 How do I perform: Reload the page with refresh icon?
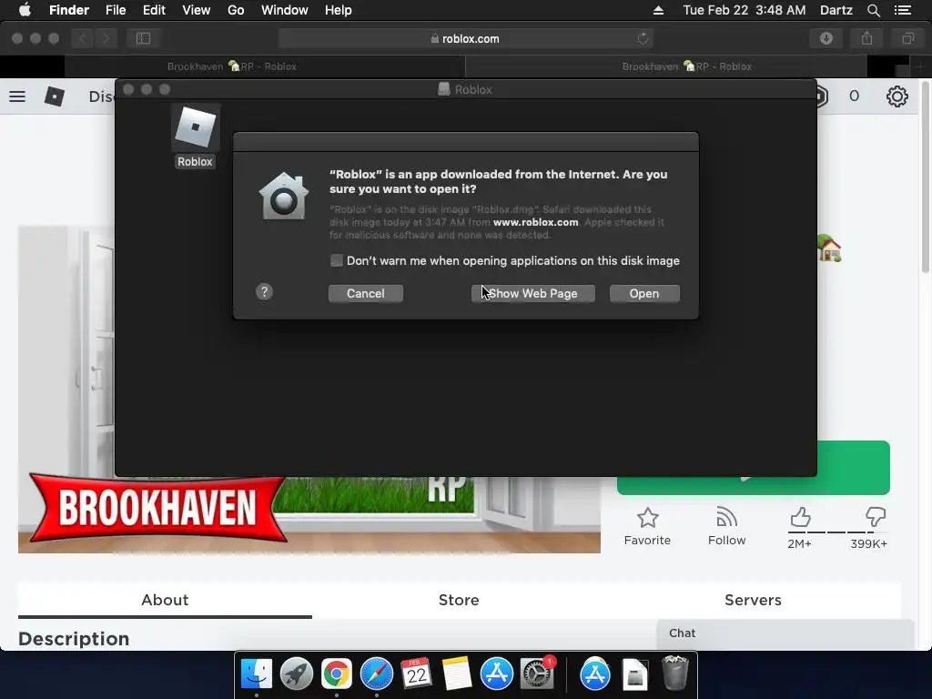coord(643,38)
